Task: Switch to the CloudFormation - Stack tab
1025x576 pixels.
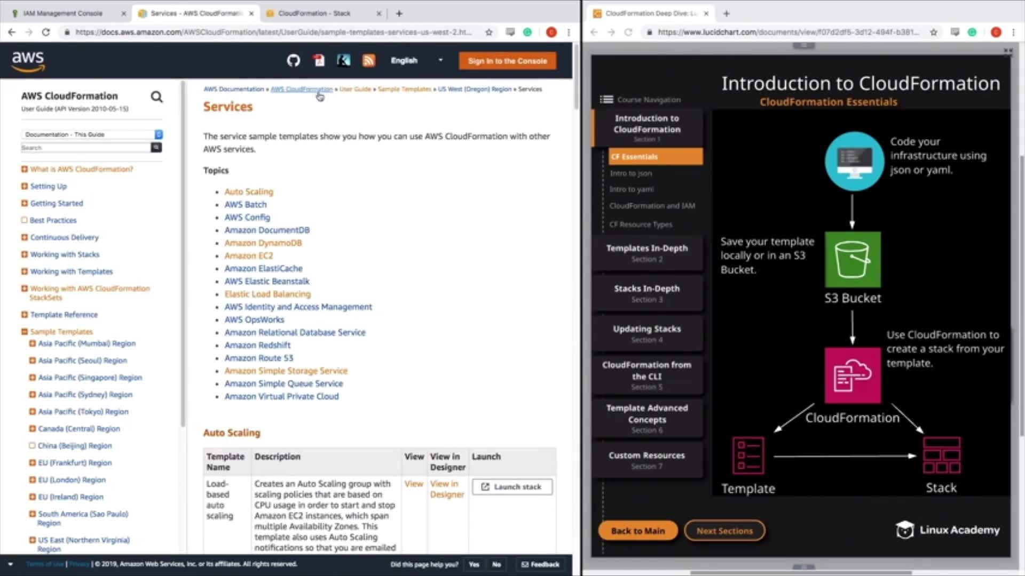Action: pyautogui.click(x=314, y=13)
